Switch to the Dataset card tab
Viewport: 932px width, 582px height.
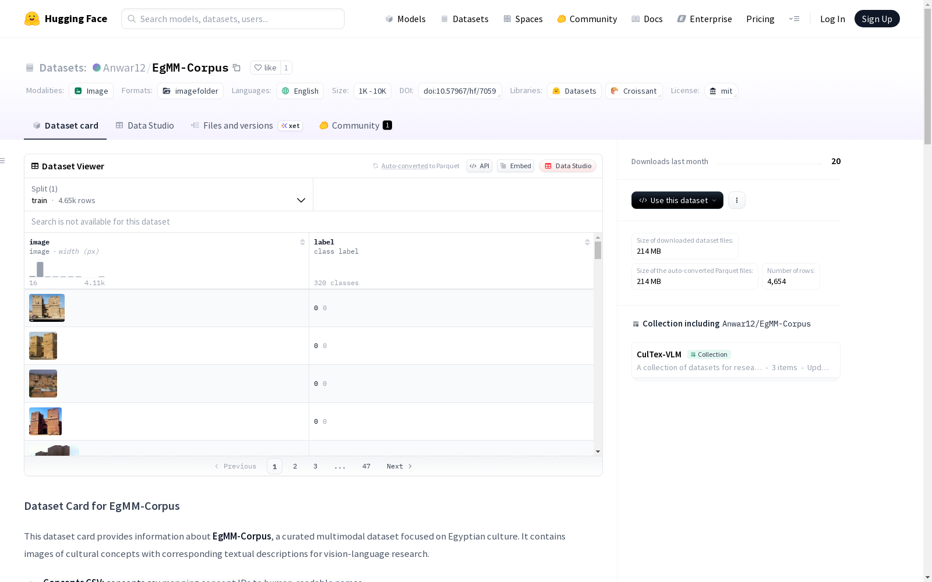65,126
